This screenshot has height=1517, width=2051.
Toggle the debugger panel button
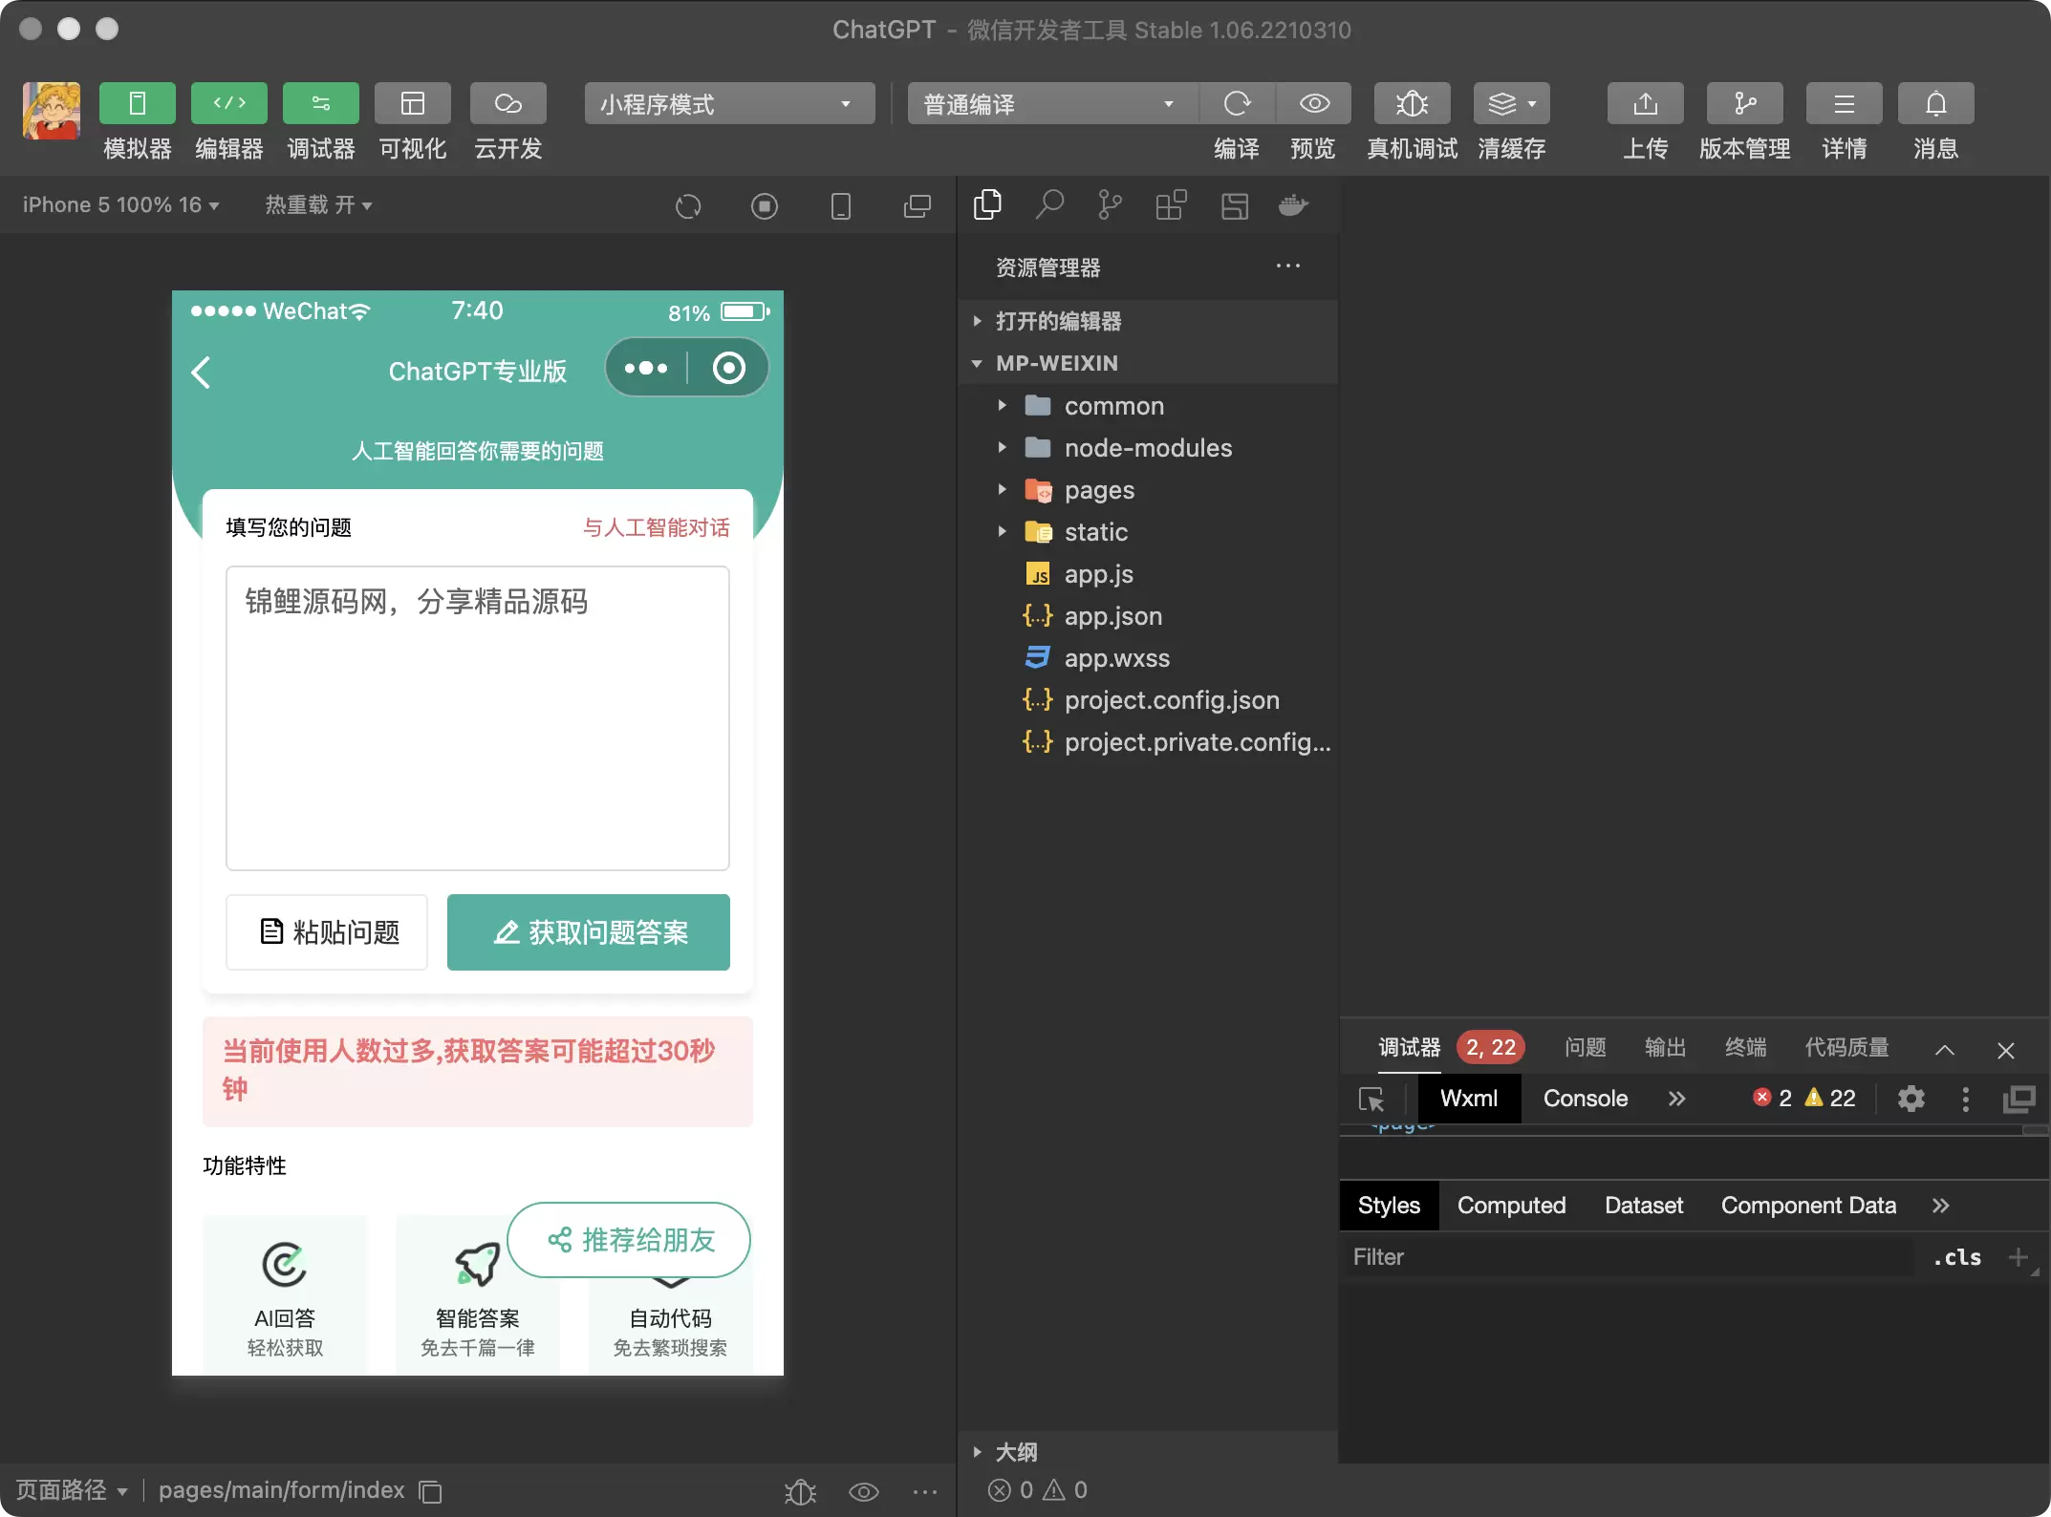pos(320,103)
